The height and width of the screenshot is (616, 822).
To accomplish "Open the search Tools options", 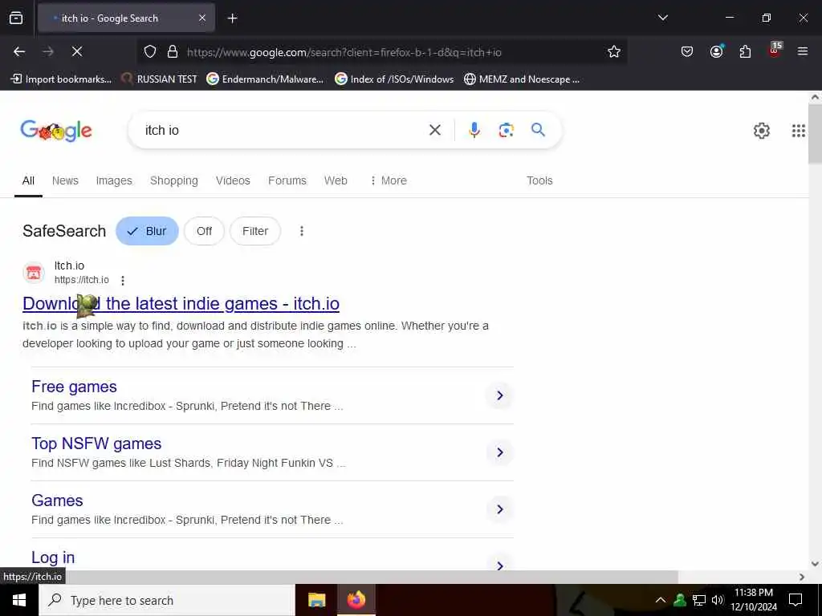I will [539, 180].
